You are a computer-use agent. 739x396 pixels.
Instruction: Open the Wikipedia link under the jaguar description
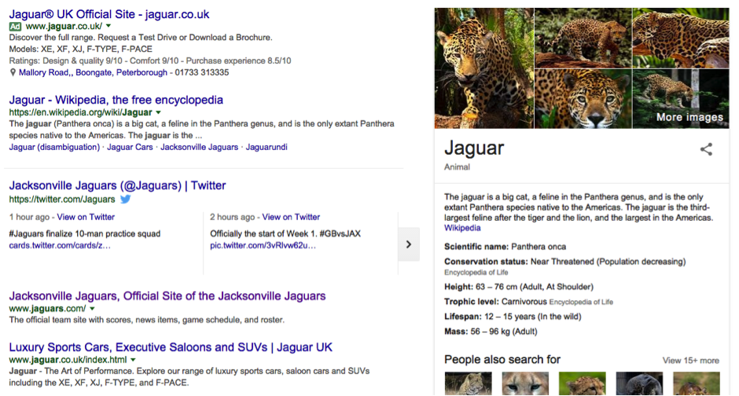click(462, 228)
